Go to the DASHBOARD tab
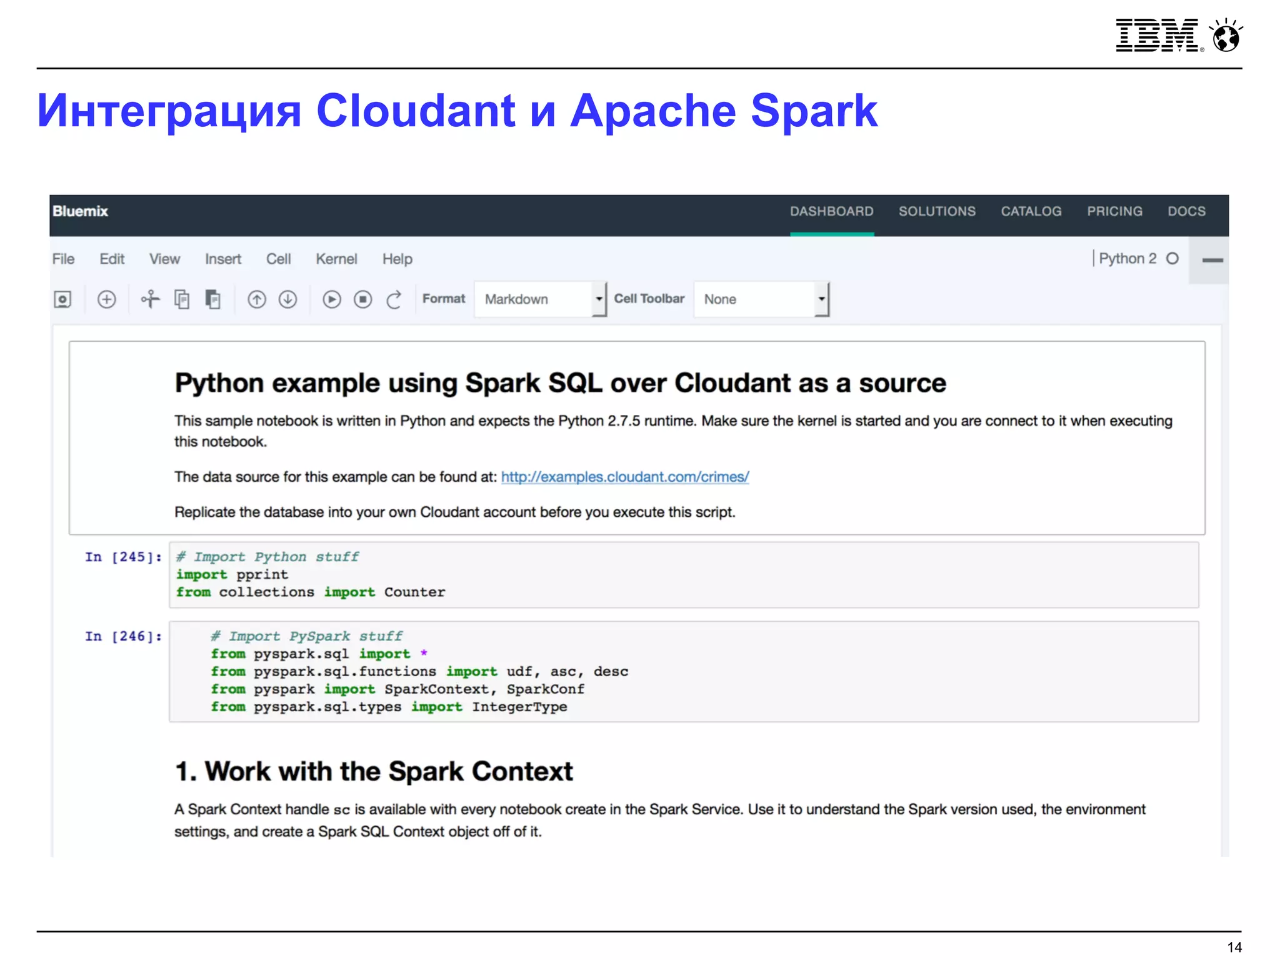Screen dimensions: 1280x960 [831, 211]
